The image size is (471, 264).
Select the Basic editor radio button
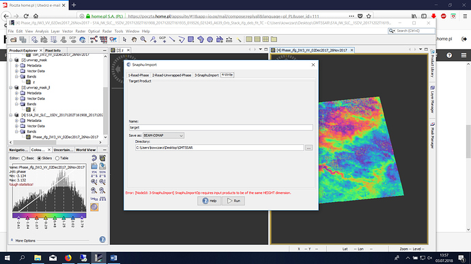click(23, 158)
